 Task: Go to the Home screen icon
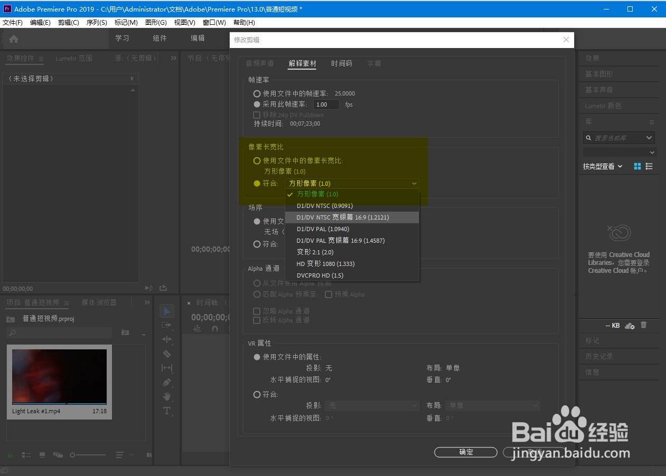coord(14,39)
